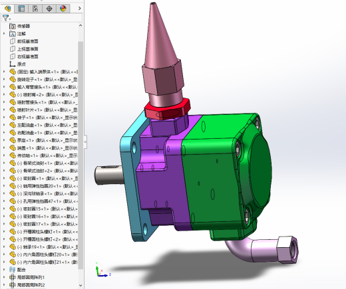
Task: Expand the 注解 annotations node
Action: tap(4, 34)
